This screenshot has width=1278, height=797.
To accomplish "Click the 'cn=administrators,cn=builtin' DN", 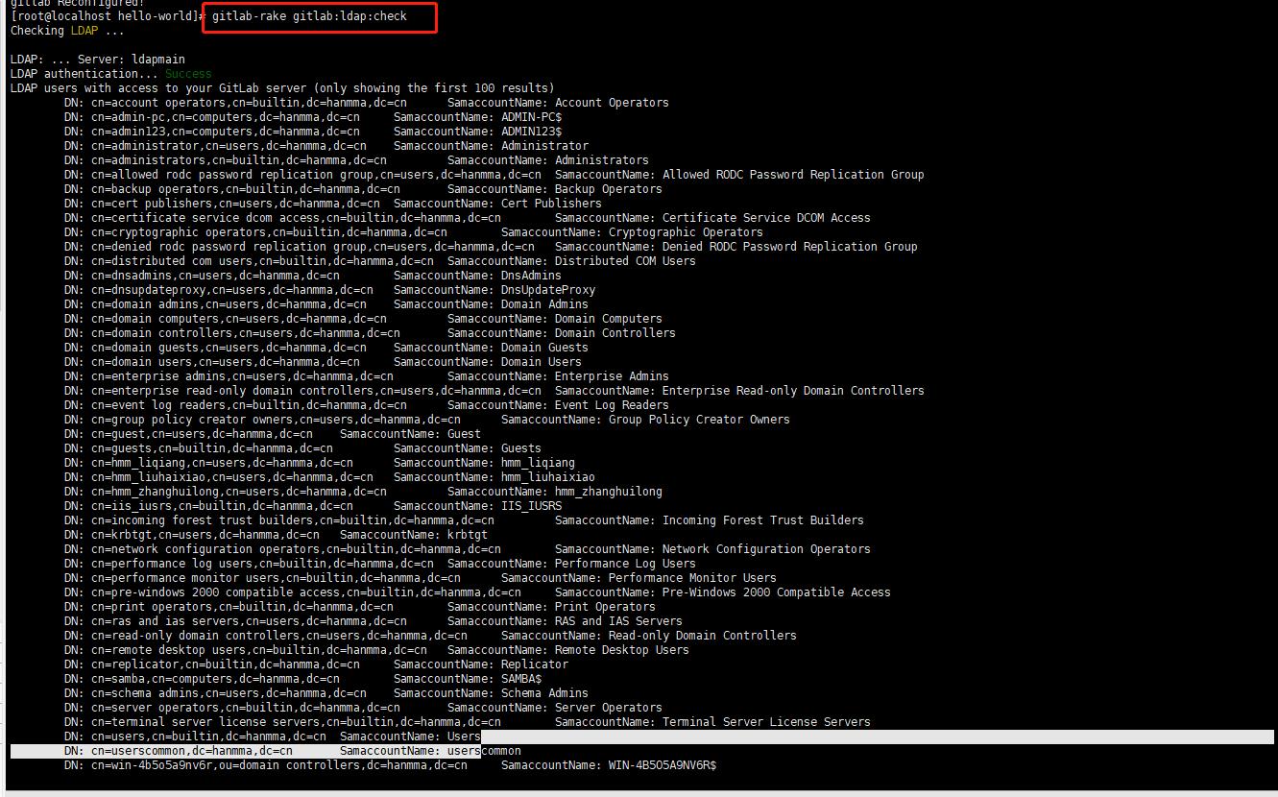I will (239, 160).
